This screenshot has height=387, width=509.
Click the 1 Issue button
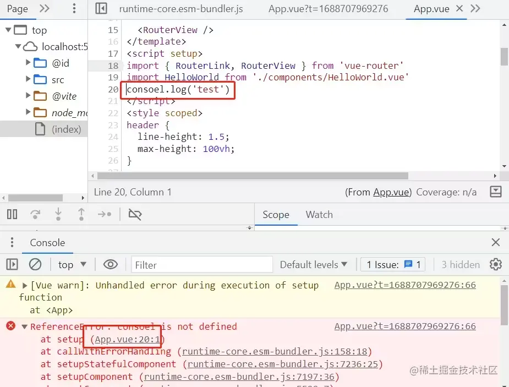point(393,265)
